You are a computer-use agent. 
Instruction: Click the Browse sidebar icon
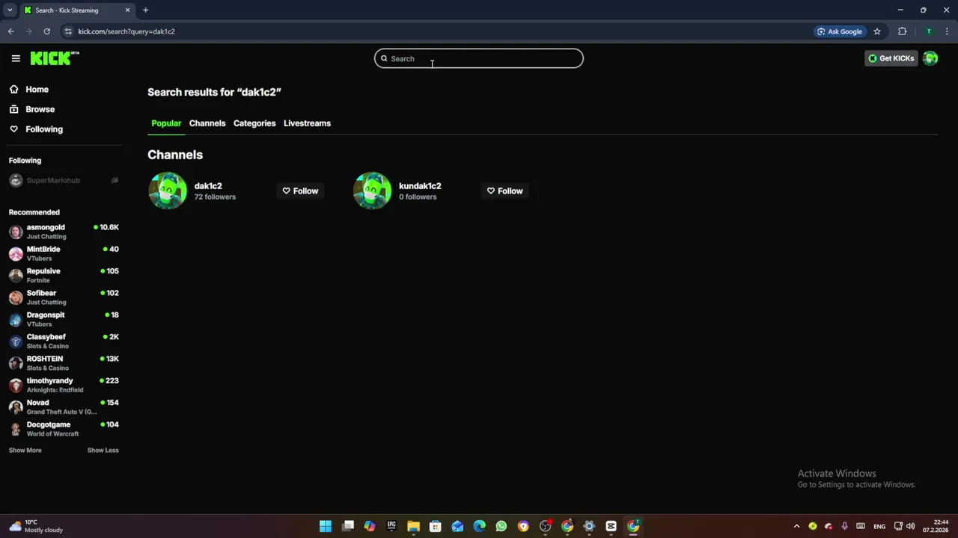point(13,109)
